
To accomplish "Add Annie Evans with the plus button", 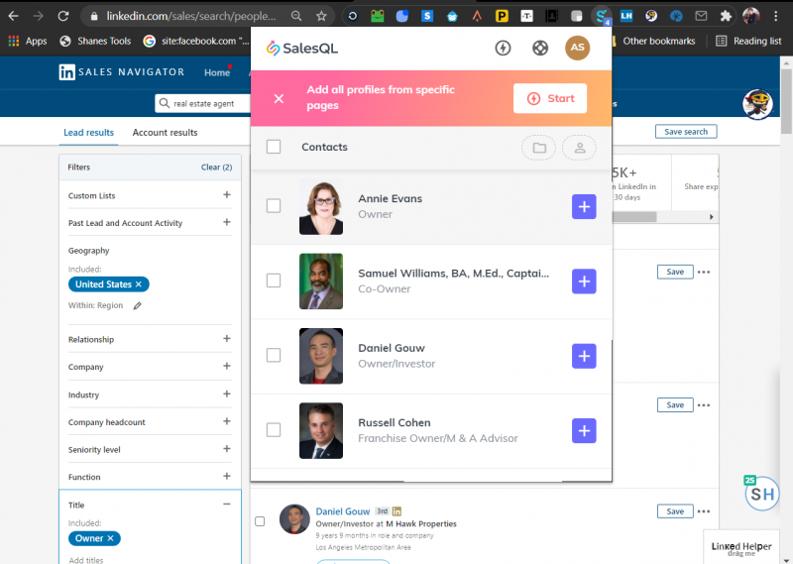I will point(584,206).
